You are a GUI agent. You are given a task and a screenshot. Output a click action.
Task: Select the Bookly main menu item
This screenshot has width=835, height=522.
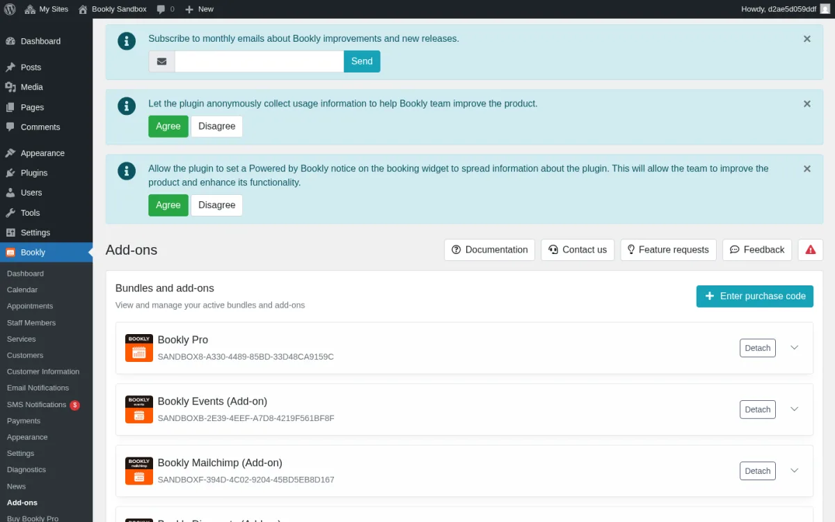coord(46,252)
